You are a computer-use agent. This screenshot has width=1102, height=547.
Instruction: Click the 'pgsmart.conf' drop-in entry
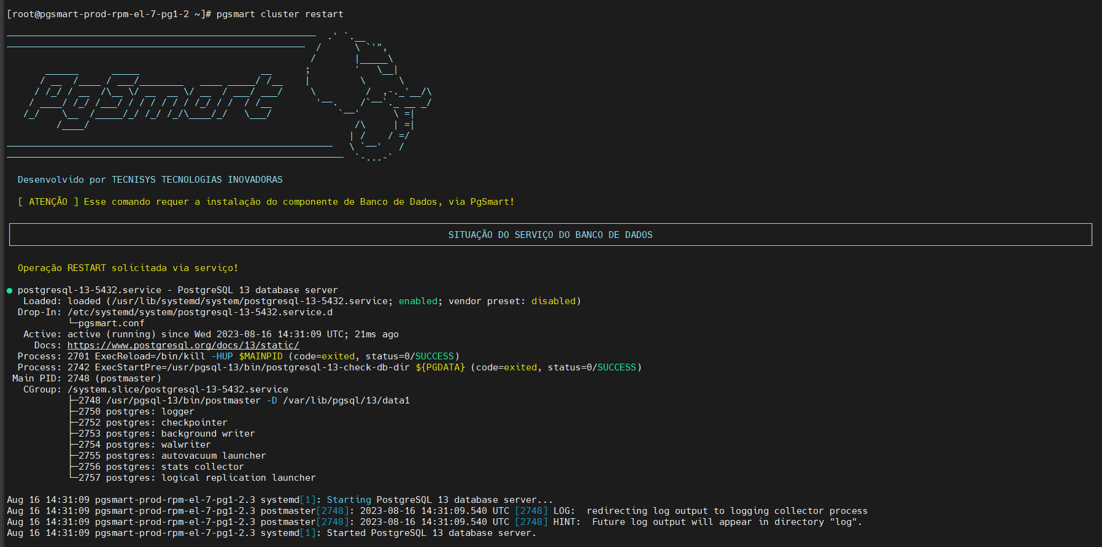click(x=111, y=323)
